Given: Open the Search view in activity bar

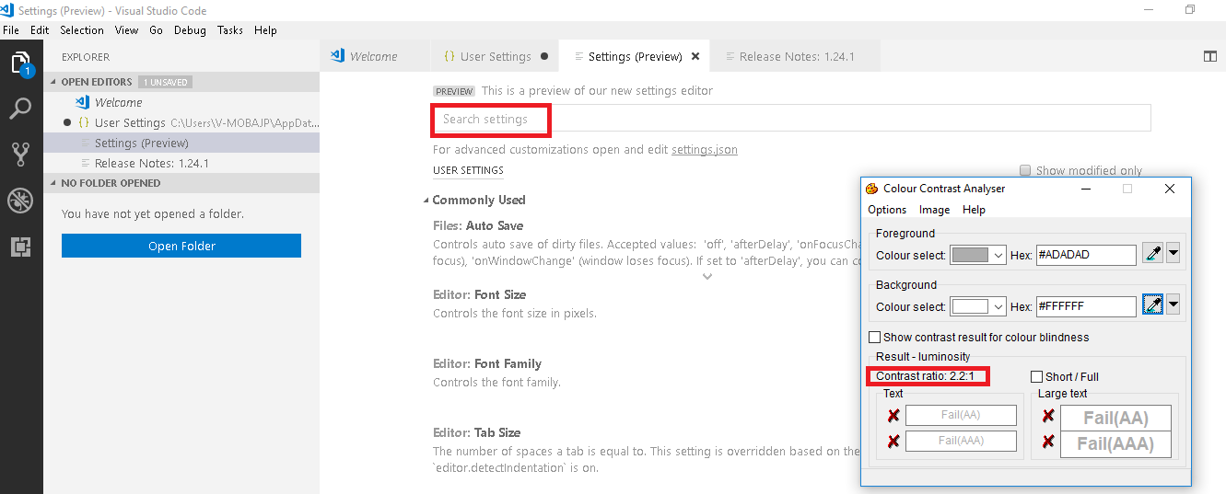Looking at the screenshot, I should pyautogui.click(x=20, y=109).
